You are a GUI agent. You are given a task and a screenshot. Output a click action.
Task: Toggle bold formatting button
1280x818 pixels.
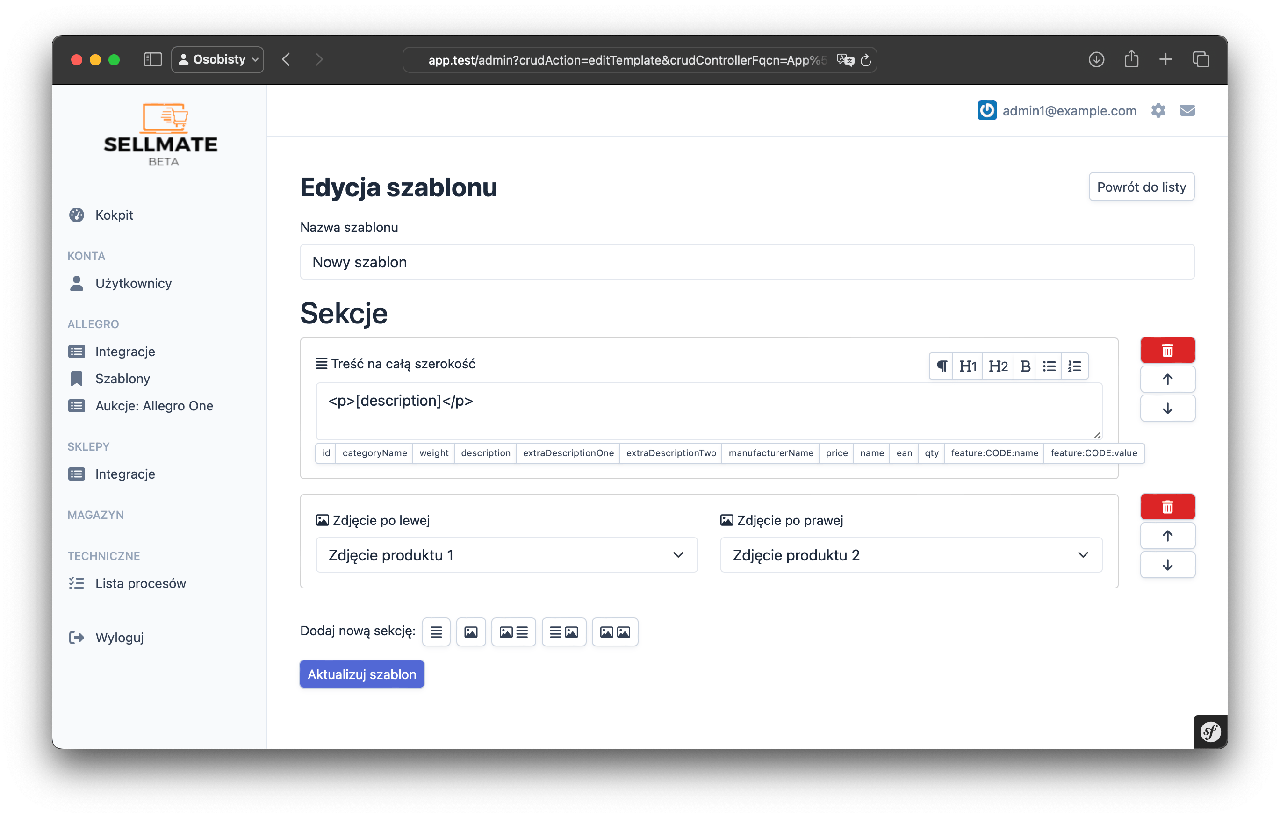[x=1025, y=366]
